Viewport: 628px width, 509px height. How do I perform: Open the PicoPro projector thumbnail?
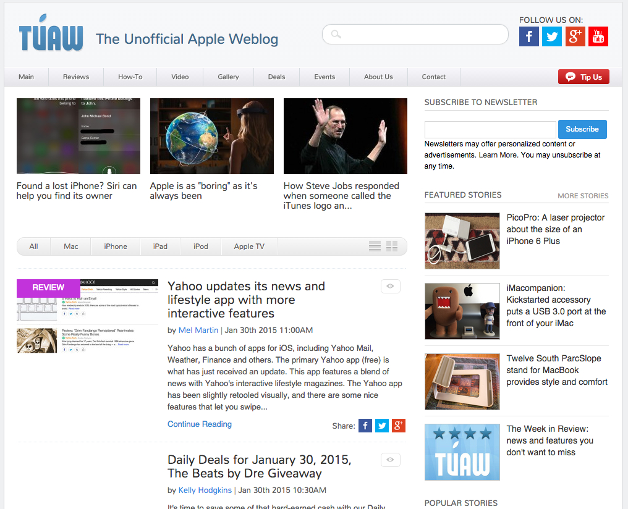[x=462, y=241]
